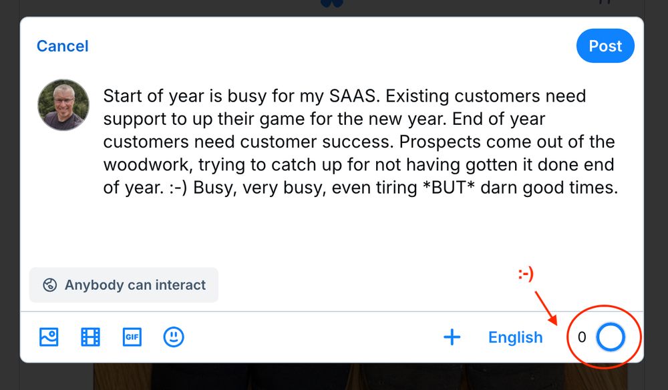Image resolution: width=668 pixels, height=390 pixels.
Task: Click the blue butterfly logo above dialog
Action: click(332, 3)
